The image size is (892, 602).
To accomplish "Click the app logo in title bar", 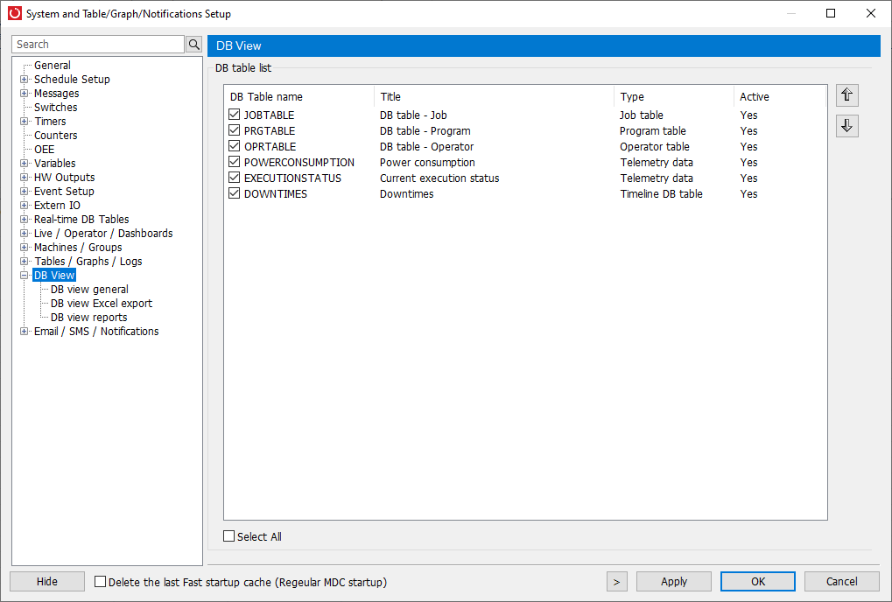I will [15, 13].
